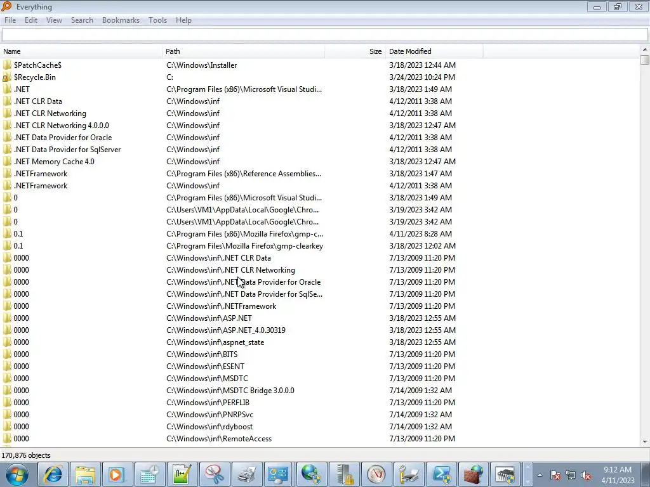Click the folder icon beside .NET CLR Data

[7, 101]
